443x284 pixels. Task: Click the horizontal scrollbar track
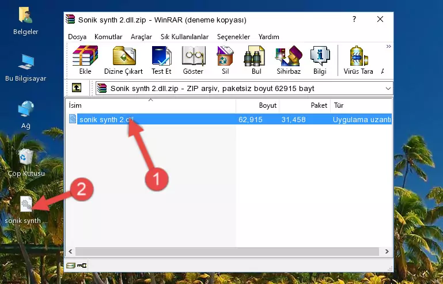(x=227, y=251)
